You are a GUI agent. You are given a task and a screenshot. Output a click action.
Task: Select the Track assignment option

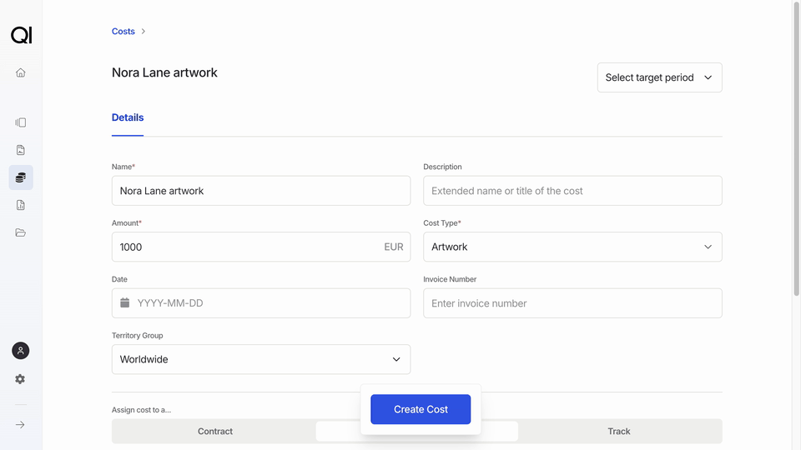pos(618,431)
